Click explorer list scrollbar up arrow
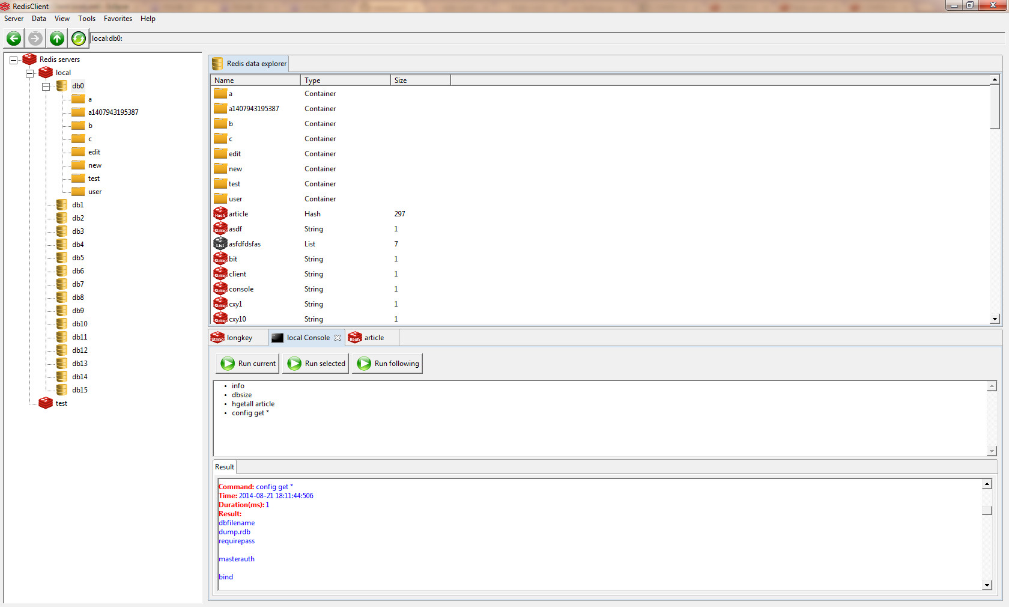This screenshot has height=607, width=1009. (x=995, y=79)
